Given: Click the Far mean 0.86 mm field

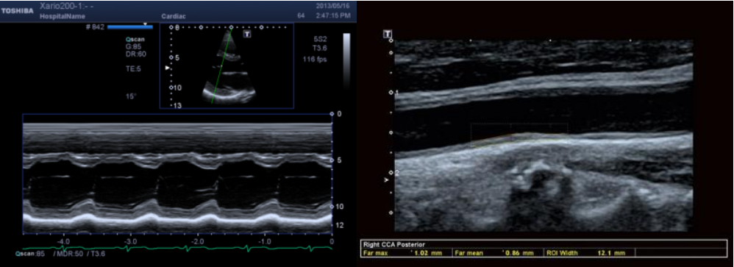Looking at the screenshot, I should [x=498, y=253].
